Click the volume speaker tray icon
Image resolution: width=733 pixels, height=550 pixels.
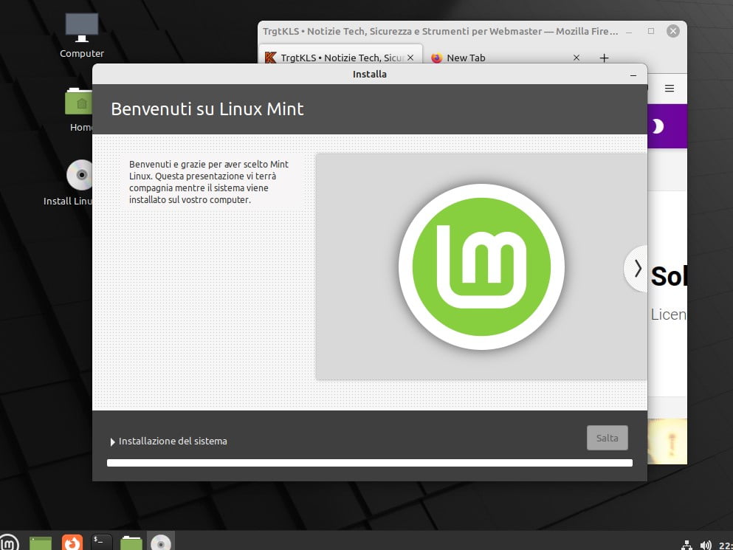coord(706,545)
